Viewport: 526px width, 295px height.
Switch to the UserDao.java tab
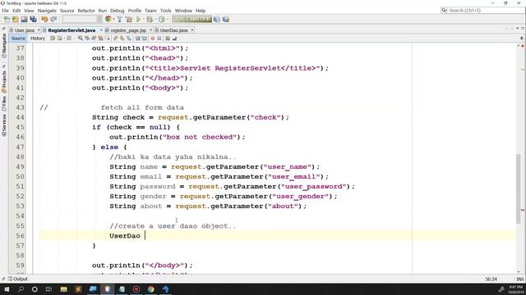[x=173, y=30]
